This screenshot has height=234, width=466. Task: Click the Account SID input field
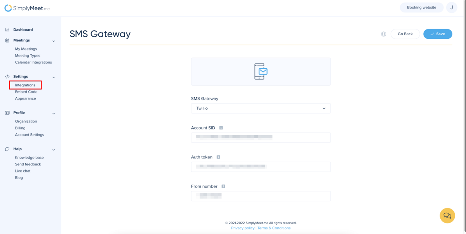pyautogui.click(x=261, y=138)
